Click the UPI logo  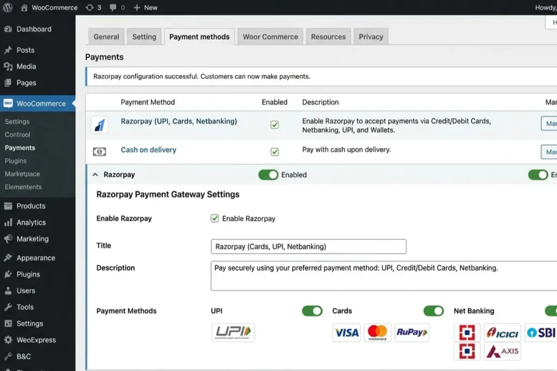(x=233, y=332)
